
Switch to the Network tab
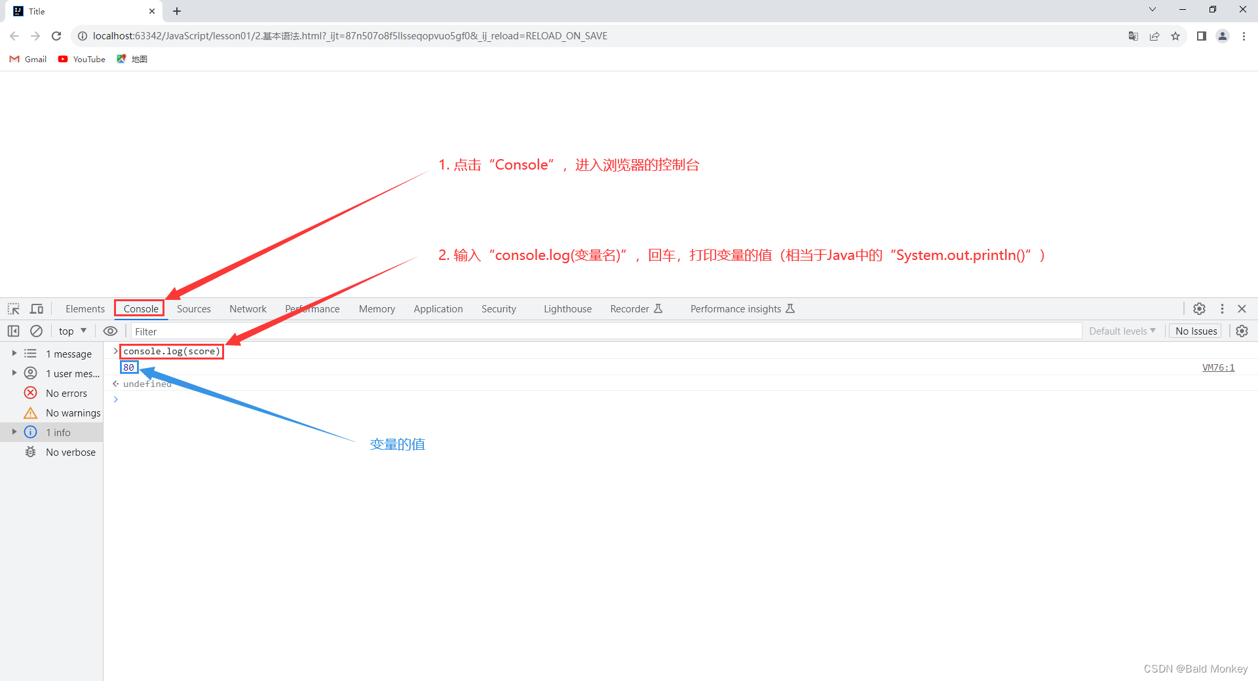pyautogui.click(x=248, y=308)
